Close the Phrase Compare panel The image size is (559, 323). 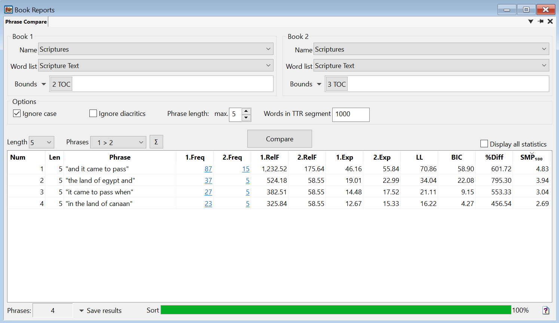pos(550,21)
